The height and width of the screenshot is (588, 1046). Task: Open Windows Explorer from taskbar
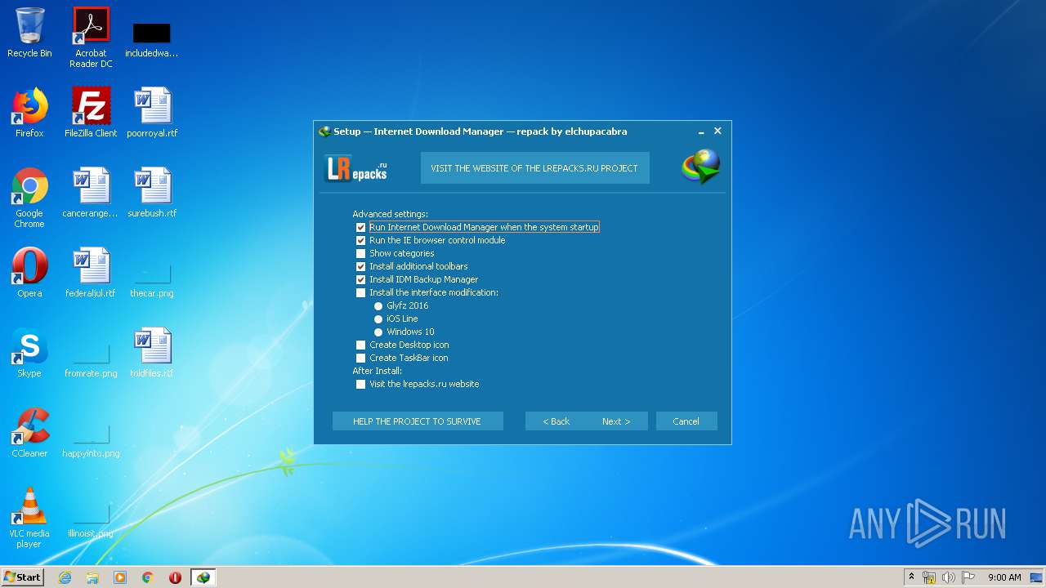tap(92, 577)
